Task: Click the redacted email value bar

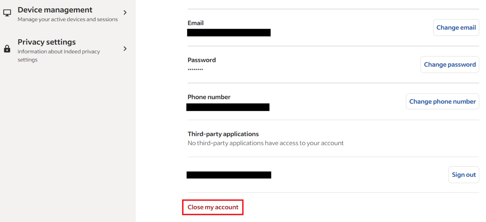Action: (228, 32)
